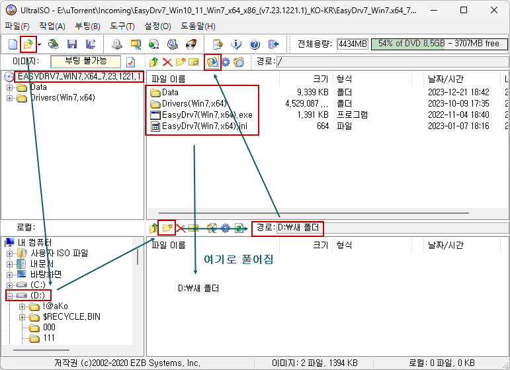Viewport: 510px width, 370px height.
Task: Expand the $RECYCLE.BIN folder node
Action: [x=22, y=317]
